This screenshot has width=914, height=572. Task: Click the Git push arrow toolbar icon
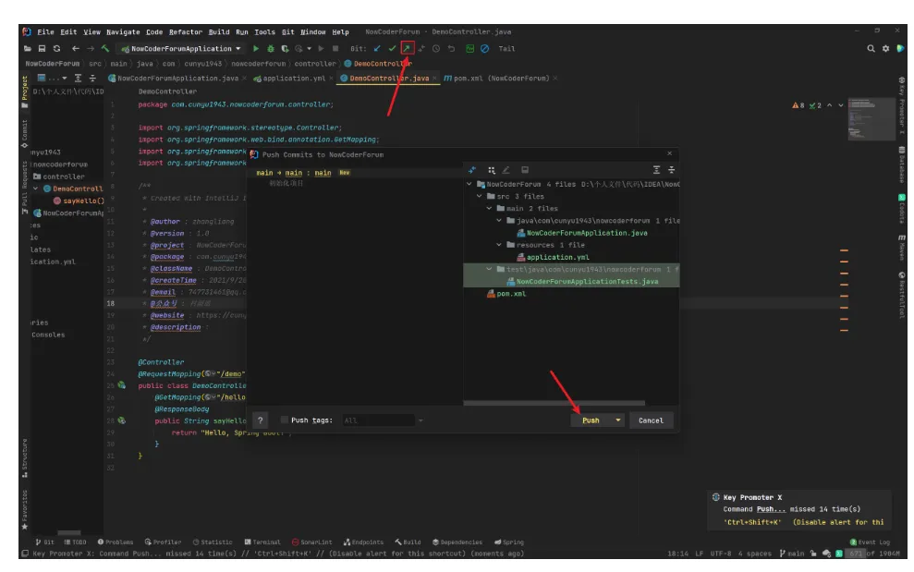407,48
